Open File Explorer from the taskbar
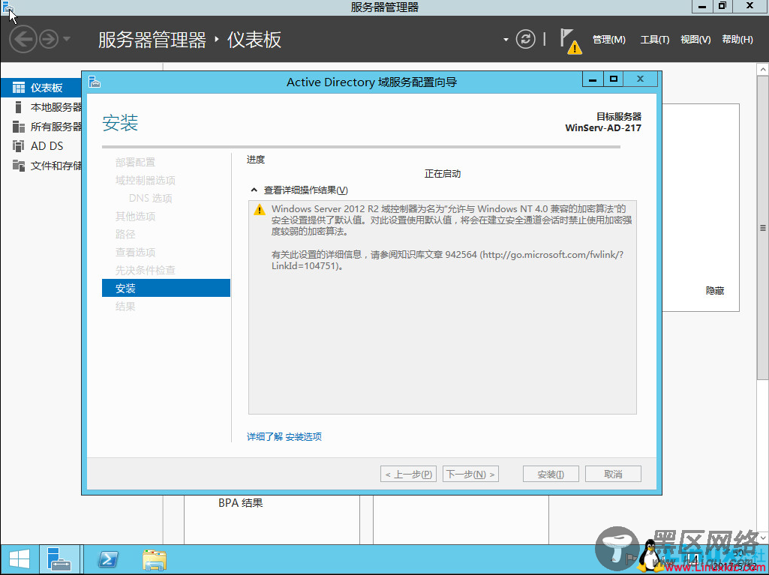The width and height of the screenshot is (769, 575). (x=155, y=559)
